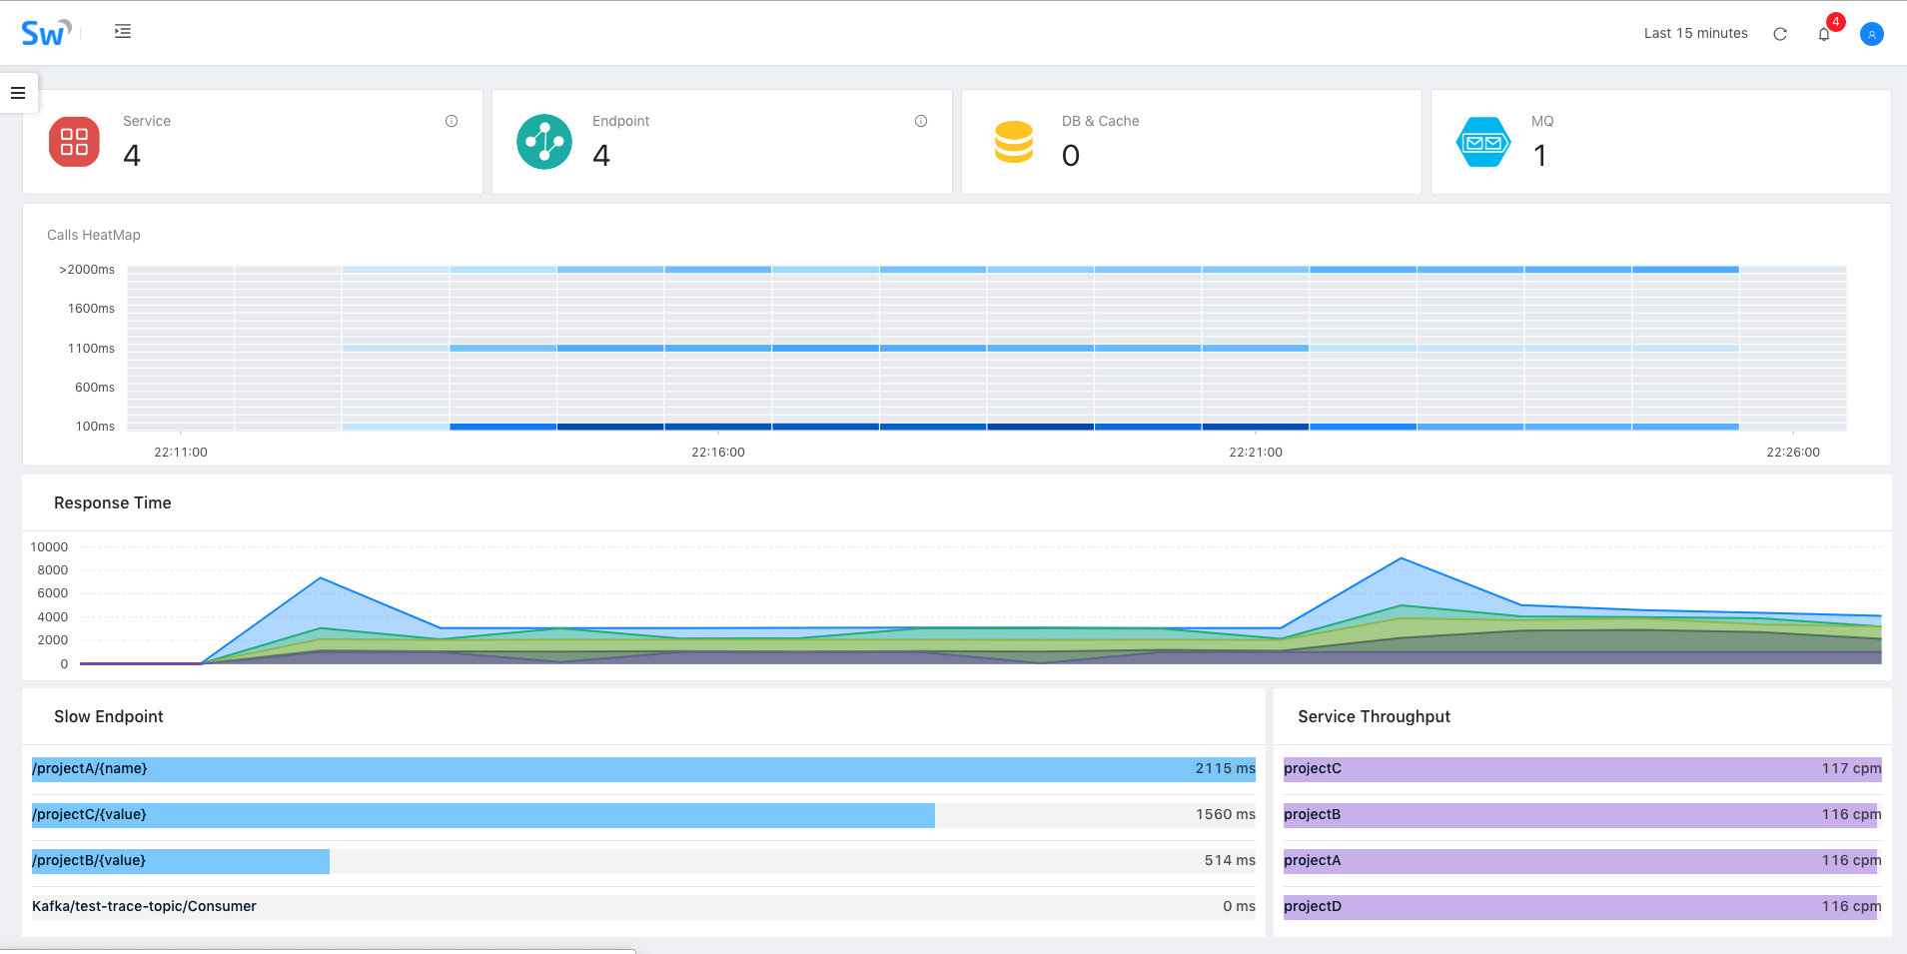
Task: Click the info tooltip on the Service card
Action: (x=452, y=120)
